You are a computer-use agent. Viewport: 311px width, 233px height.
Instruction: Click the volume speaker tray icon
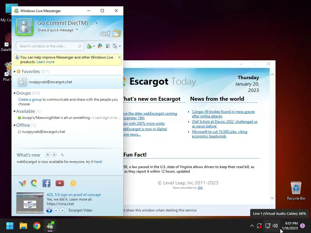[275, 226]
